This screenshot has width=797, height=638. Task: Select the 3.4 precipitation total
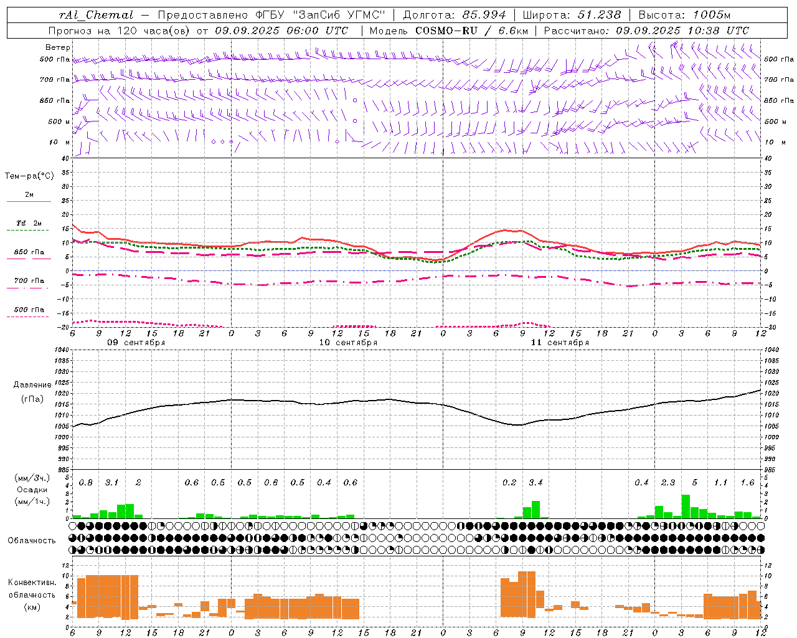coord(535,483)
